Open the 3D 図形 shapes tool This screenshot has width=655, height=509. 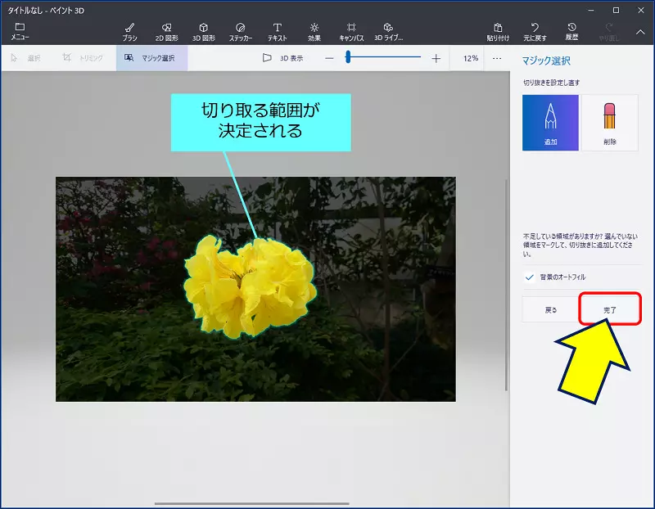coord(203,32)
